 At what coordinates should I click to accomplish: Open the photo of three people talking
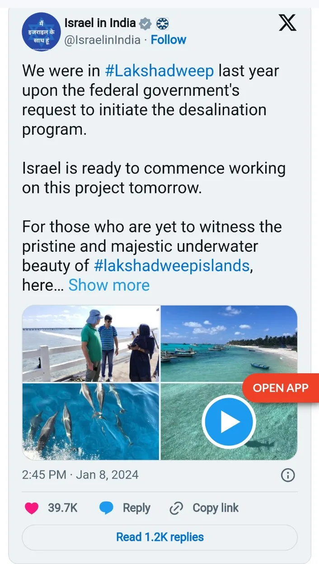[x=90, y=343]
